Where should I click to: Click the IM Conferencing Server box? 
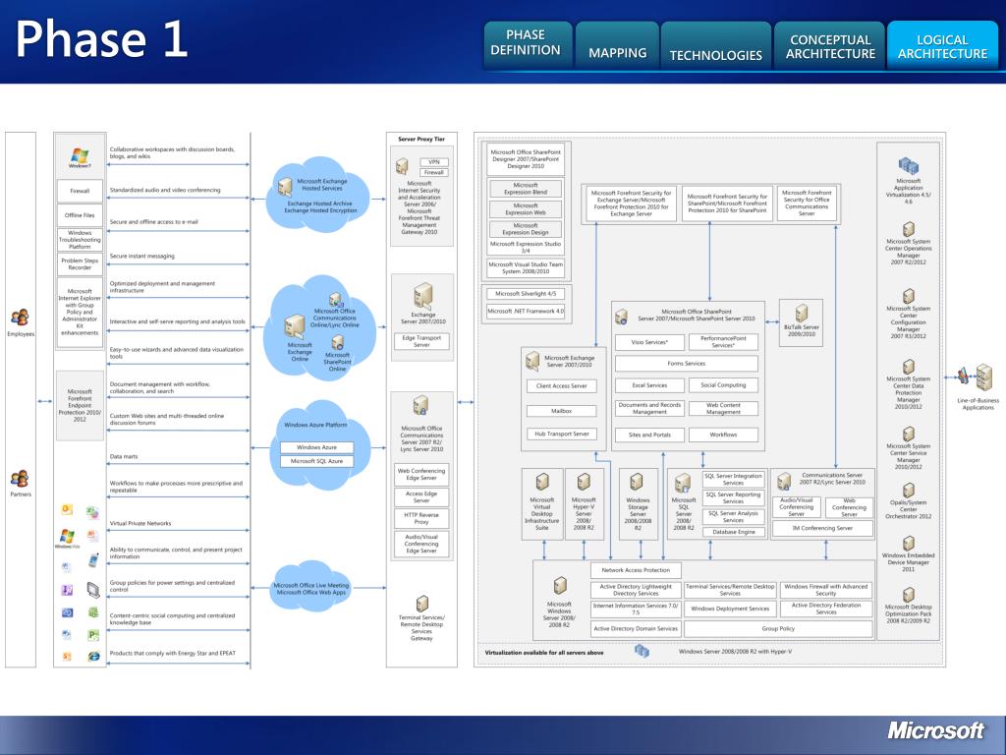[822, 528]
